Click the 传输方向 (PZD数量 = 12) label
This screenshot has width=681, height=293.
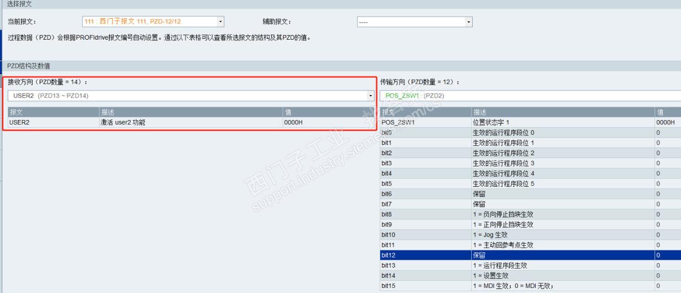420,82
